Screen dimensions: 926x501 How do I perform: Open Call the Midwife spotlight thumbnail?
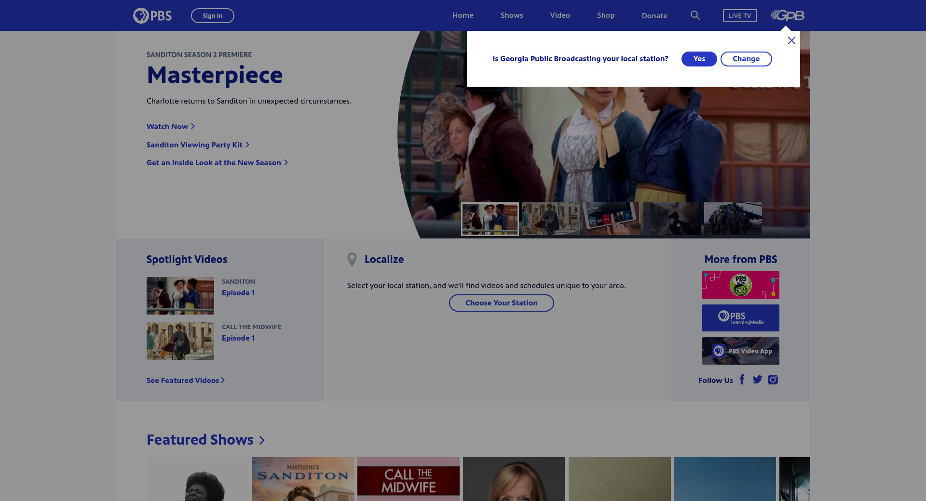180,341
